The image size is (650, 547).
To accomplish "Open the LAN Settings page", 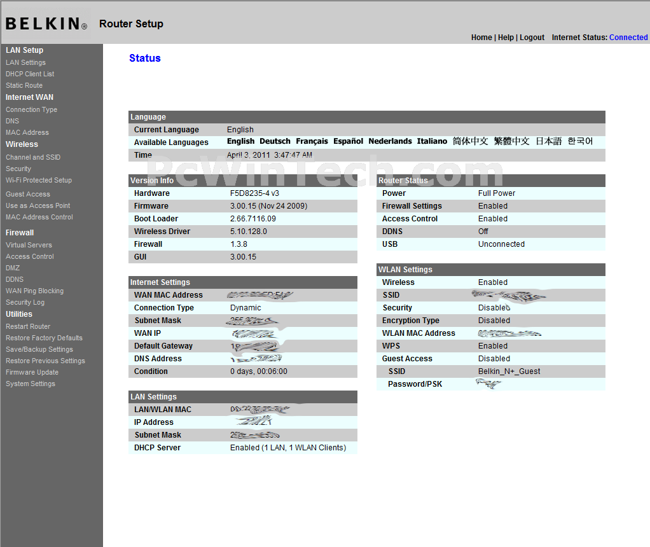I will [x=25, y=62].
